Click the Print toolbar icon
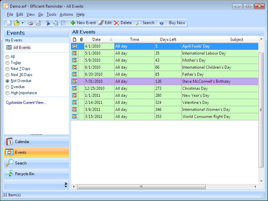 (30, 23)
